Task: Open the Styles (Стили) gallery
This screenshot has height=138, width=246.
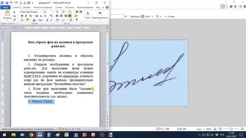Action: pos(87,15)
